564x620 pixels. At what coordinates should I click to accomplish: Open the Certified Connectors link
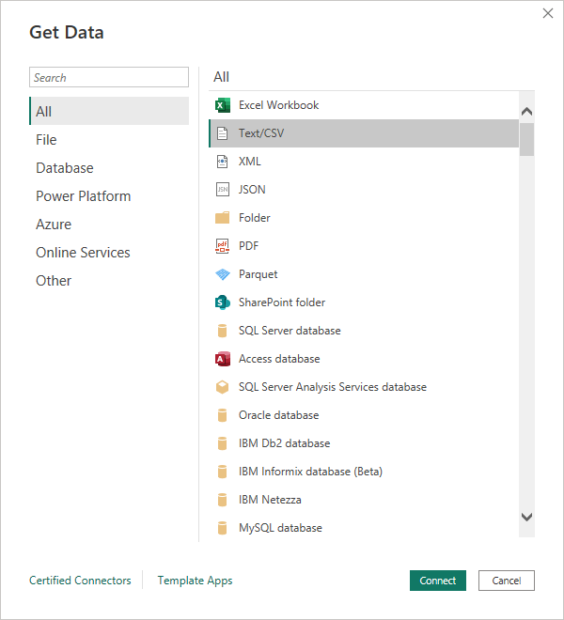click(x=80, y=581)
